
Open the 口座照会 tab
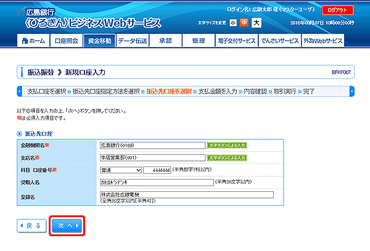[x=67, y=41]
